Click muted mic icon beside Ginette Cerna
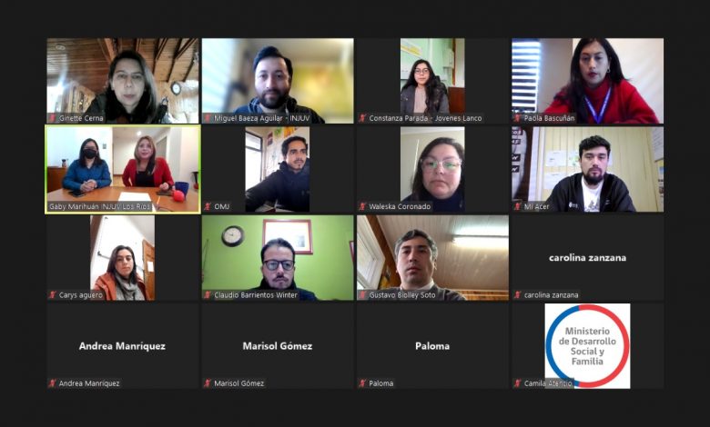 click(x=53, y=118)
